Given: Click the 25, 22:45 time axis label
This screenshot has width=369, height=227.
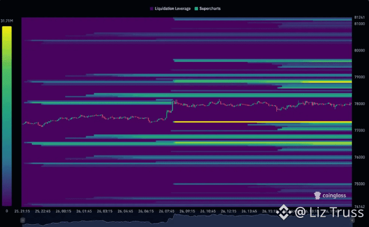Looking at the screenshot, I should pyautogui.click(x=42, y=211).
